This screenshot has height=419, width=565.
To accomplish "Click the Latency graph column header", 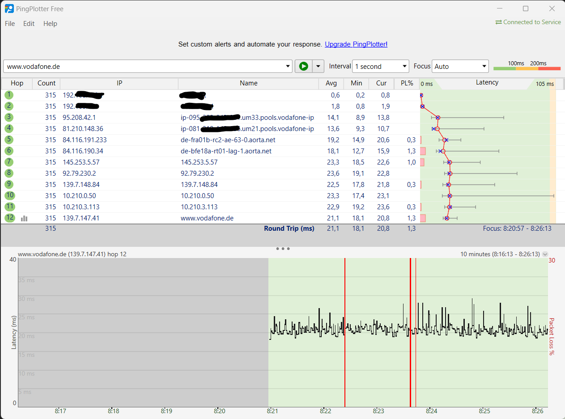I will (487, 83).
